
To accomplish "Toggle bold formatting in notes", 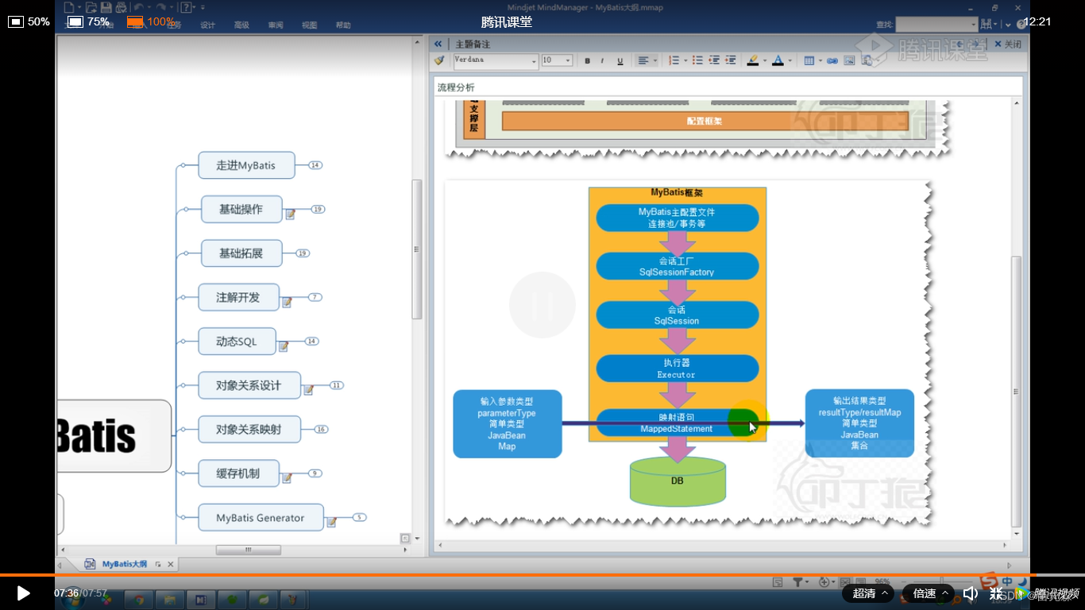I will 588,61.
